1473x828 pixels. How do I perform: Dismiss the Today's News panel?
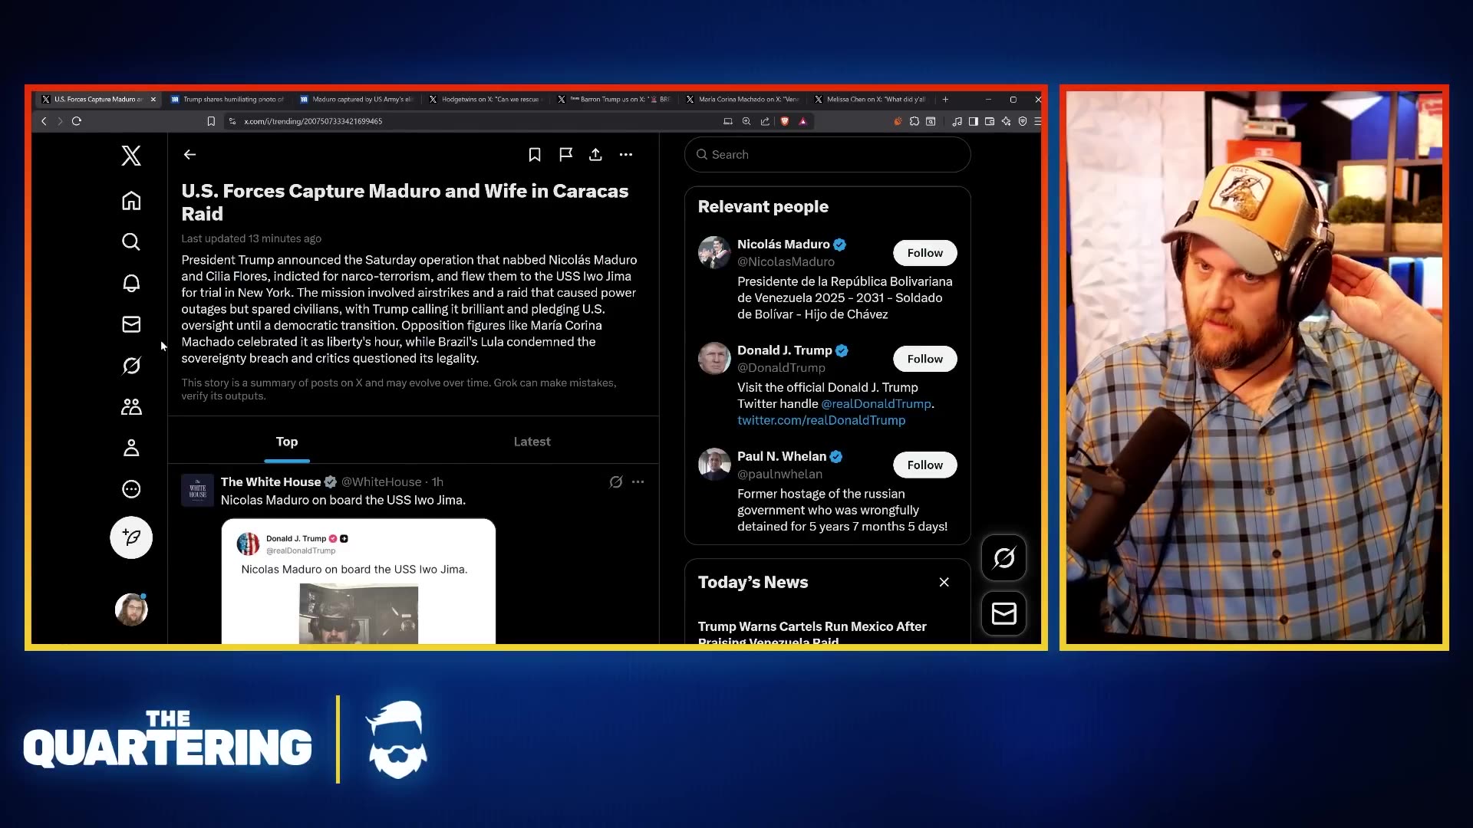click(944, 583)
